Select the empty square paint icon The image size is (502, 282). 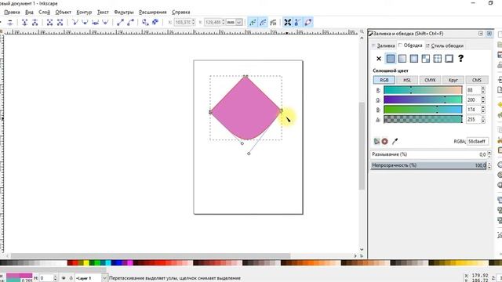click(449, 59)
